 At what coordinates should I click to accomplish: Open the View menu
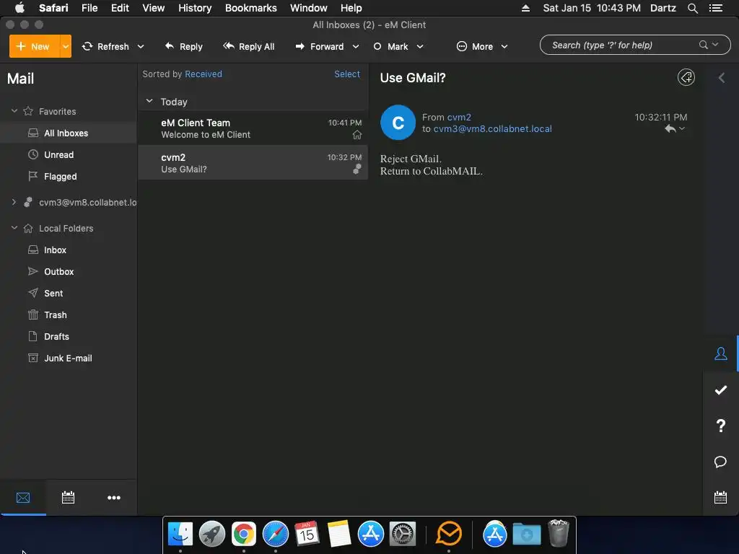tap(154, 8)
